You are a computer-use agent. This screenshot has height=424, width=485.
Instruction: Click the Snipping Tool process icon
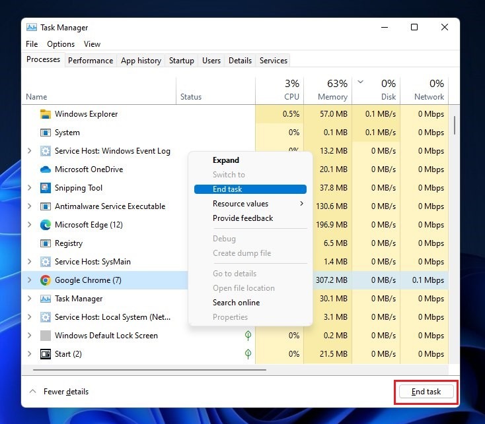[x=46, y=188]
